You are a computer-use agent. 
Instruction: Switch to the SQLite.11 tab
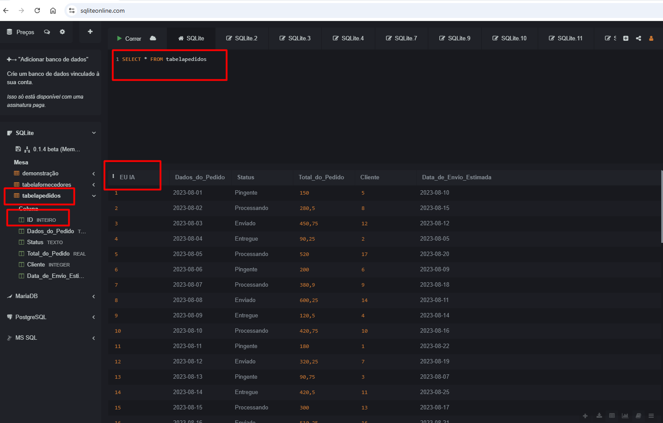click(566, 39)
